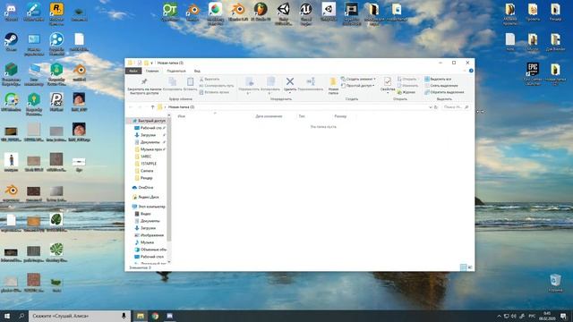
Task: Open the Steam desktop shortcut
Action: (x=11, y=42)
